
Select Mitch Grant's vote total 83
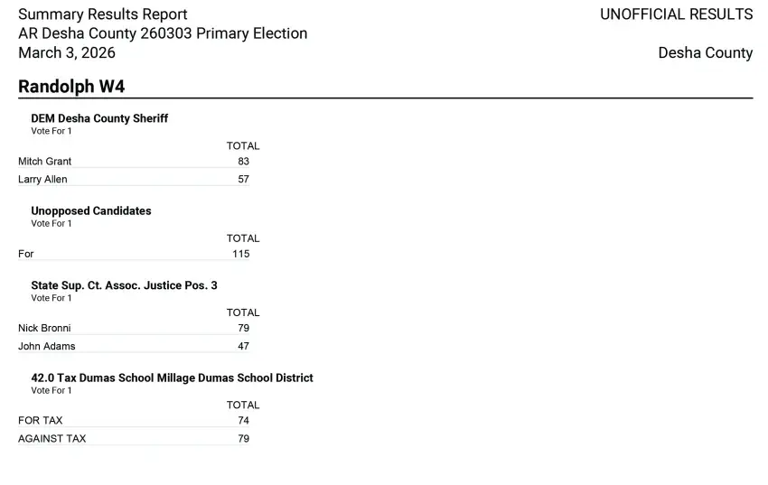(243, 162)
